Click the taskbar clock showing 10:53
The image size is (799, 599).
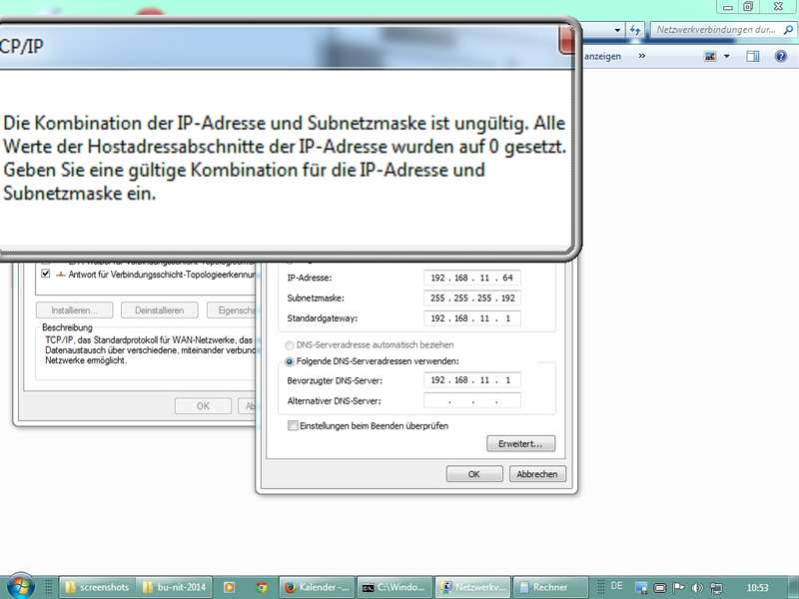click(x=757, y=588)
